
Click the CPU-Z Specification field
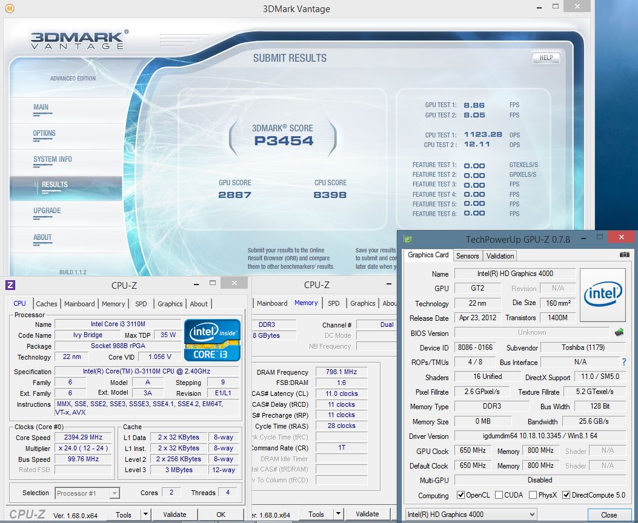pyautogui.click(x=147, y=371)
